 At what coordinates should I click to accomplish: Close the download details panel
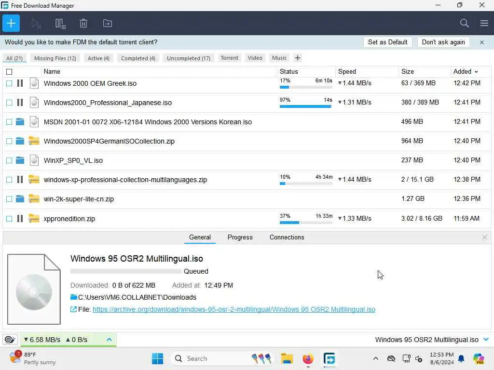(x=484, y=237)
